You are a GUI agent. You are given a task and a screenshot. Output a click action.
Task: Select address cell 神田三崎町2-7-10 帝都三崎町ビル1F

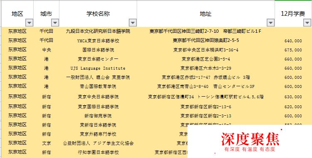pos(206,31)
